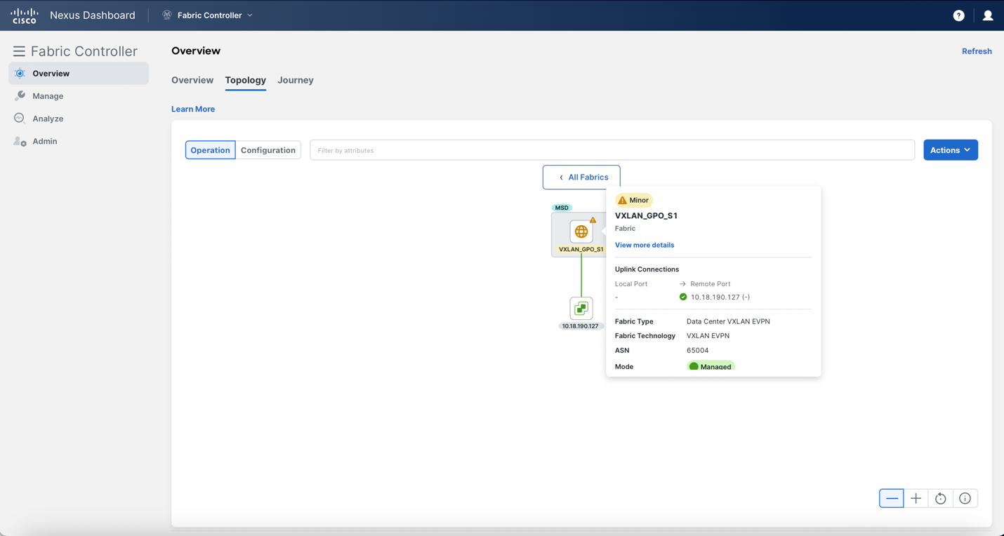
Task: Click the Refresh link
Action: (977, 51)
